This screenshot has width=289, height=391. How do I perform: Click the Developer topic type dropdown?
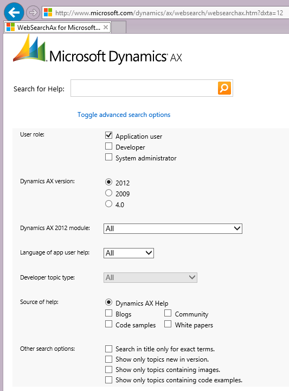tap(150, 277)
